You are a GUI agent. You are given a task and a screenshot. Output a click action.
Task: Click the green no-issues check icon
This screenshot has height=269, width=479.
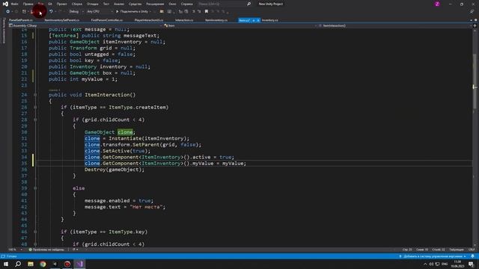(x=30, y=250)
